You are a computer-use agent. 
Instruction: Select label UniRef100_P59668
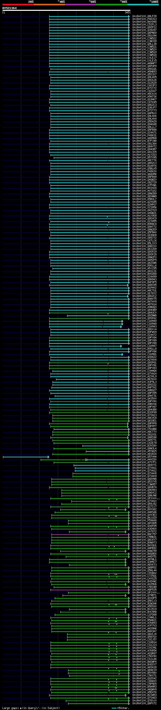click(144, 520)
